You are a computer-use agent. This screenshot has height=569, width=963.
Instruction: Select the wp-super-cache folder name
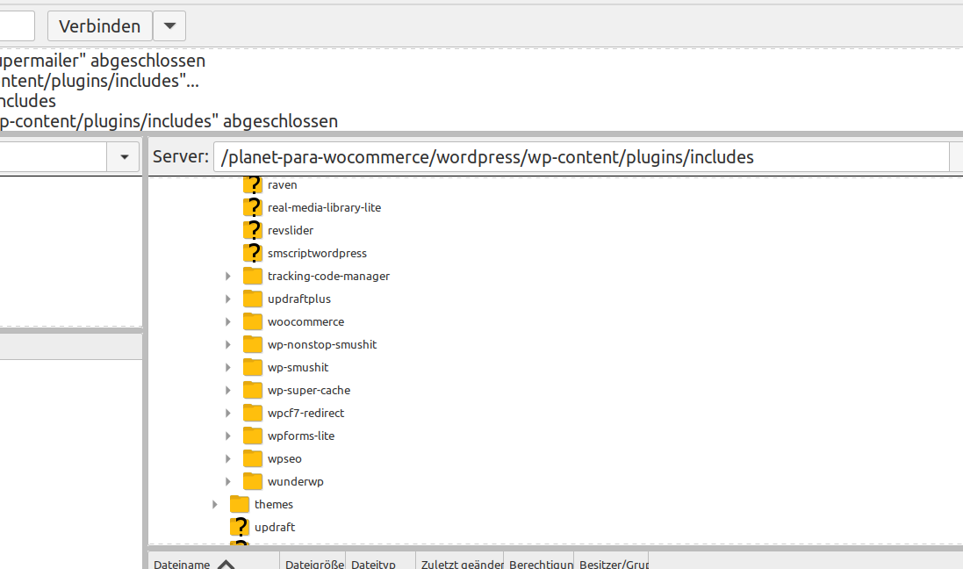[x=309, y=390]
